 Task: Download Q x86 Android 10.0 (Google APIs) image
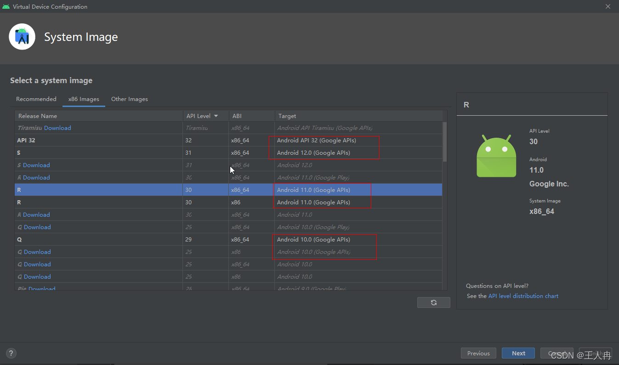(x=37, y=252)
